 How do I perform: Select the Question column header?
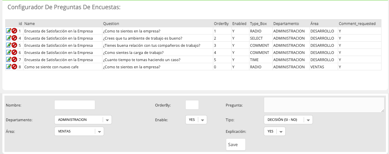tap(111, 24)
